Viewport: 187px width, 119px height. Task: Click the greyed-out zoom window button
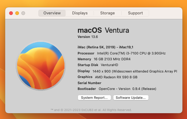[23, 13]
